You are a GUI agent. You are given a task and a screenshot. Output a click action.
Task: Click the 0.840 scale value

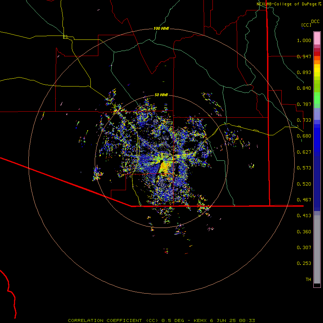point(304,88)
